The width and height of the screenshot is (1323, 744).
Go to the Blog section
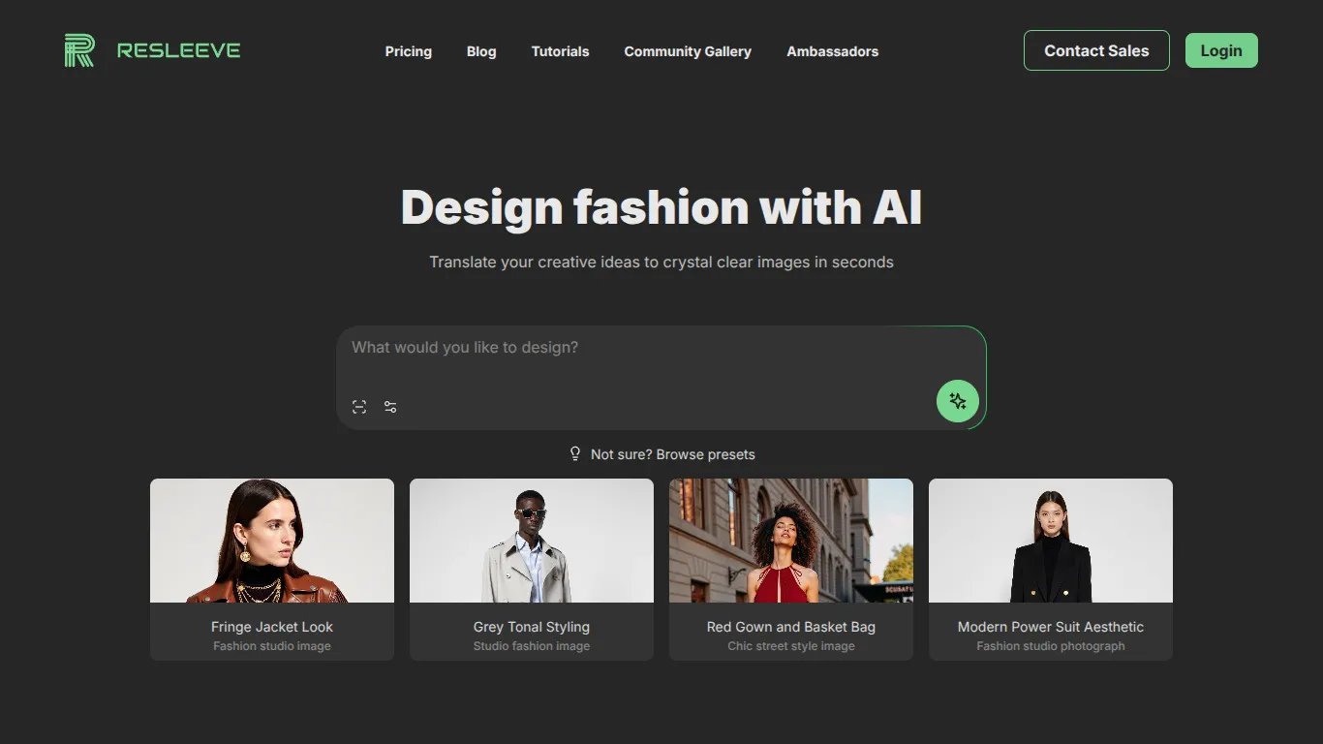(x=481, y=51)
